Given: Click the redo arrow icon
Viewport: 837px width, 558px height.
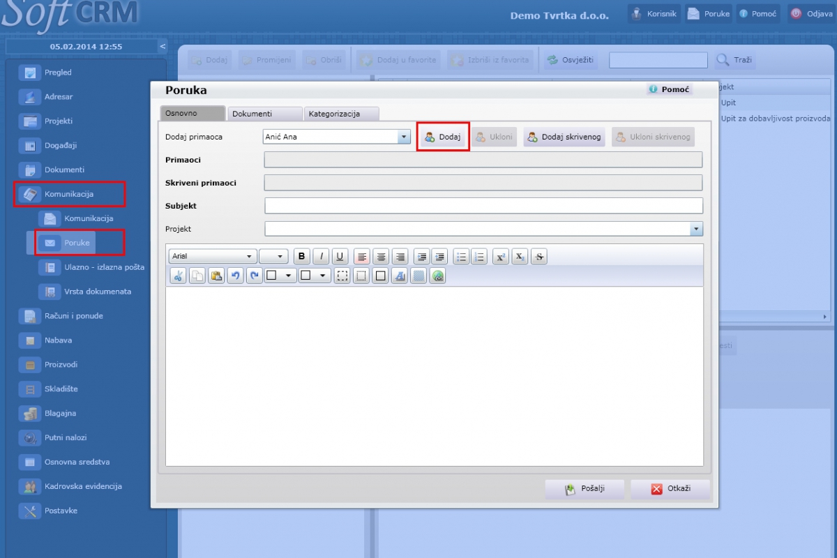Looking at the screenshot, I should 255,276.
